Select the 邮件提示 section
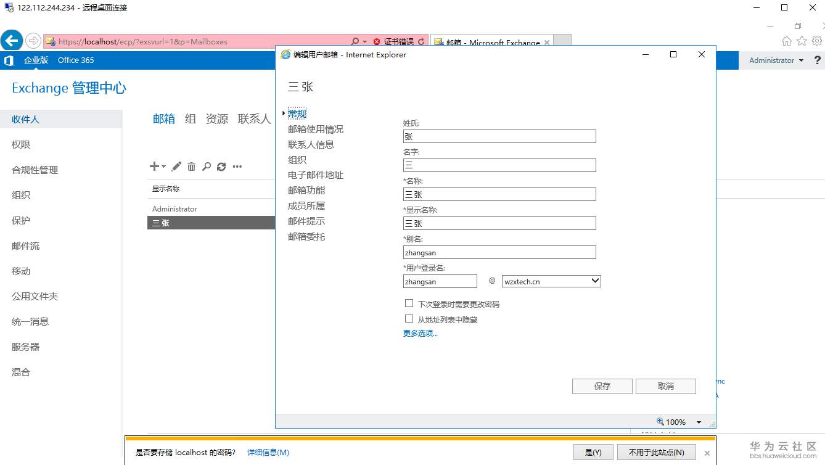Image resolution: width=825 pixels, height=465 pixels. [x=306, y=221]
